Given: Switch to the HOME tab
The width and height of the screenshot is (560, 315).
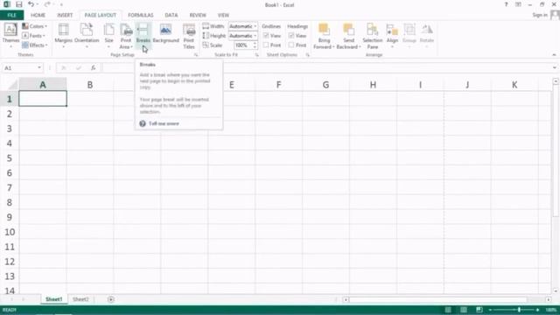Looking at the screenshot, I should point(38,15).
